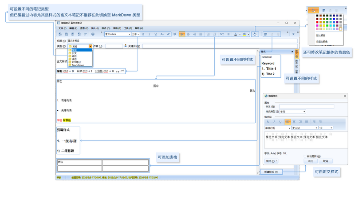Click the print icon in the main toolbar

pyautogui.click(x=93, y=34)
